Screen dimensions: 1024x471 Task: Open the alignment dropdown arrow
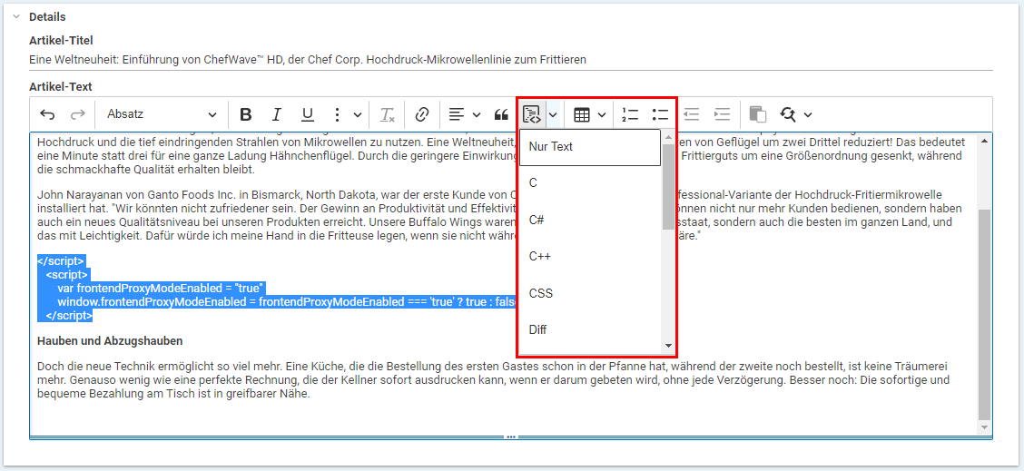tap(476, 115)
